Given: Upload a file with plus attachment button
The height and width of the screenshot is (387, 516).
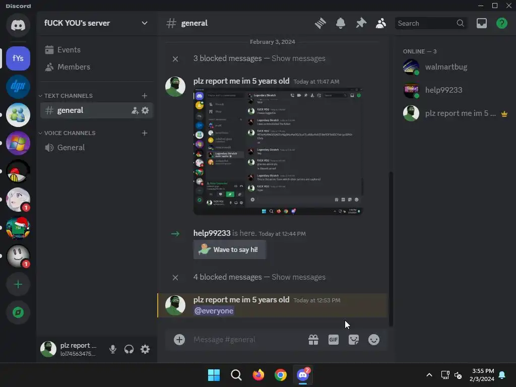Looking at the screenshot, I should coord(179,340).
